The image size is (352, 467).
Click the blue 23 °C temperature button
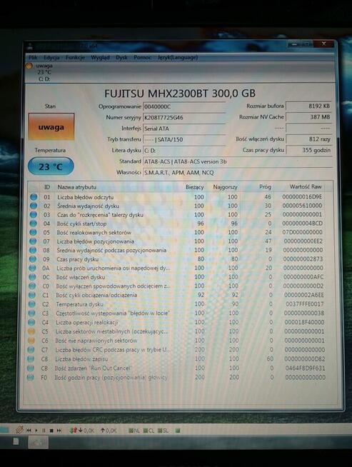(x=51, y=166)
